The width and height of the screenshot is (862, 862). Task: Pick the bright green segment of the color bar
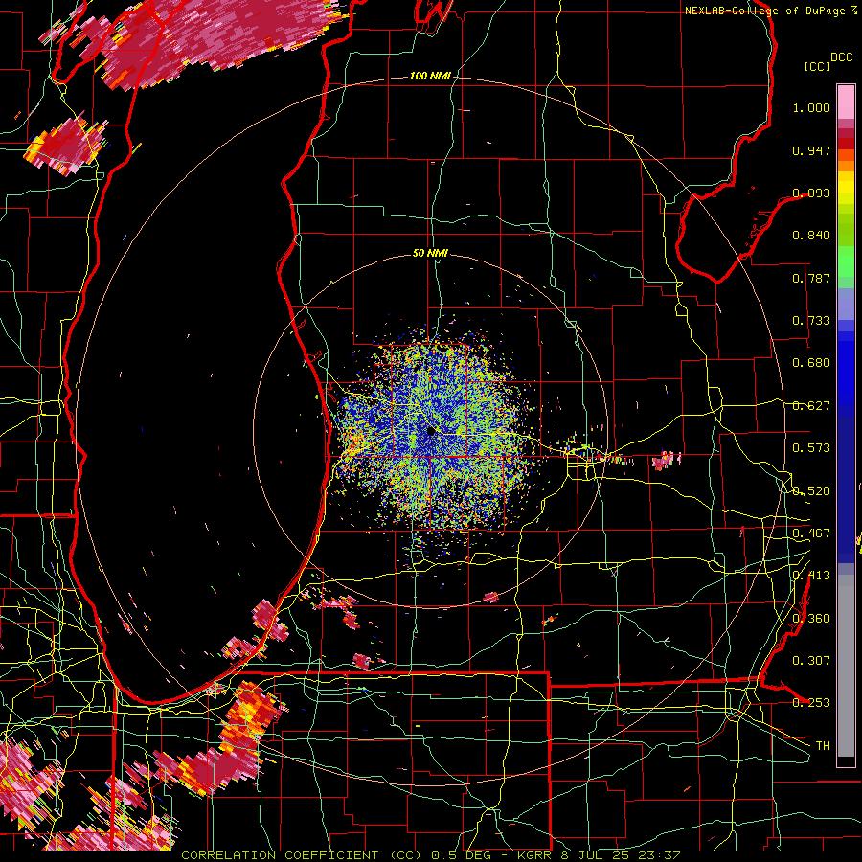(846, 261)
